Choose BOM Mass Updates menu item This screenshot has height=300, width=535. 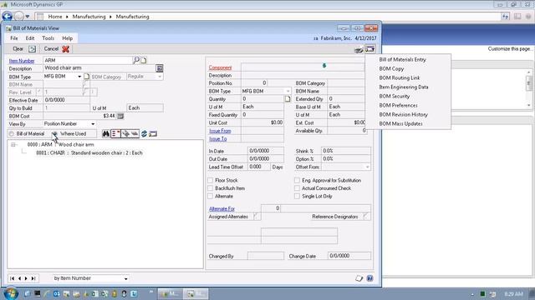pyautogui.click(x=401, y=124)
